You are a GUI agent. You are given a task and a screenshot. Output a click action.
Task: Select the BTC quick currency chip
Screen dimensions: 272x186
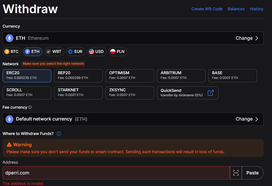12,52
